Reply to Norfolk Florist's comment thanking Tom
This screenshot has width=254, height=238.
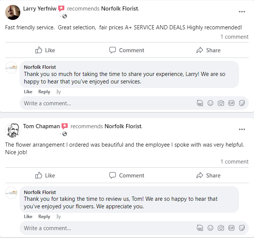44,217
